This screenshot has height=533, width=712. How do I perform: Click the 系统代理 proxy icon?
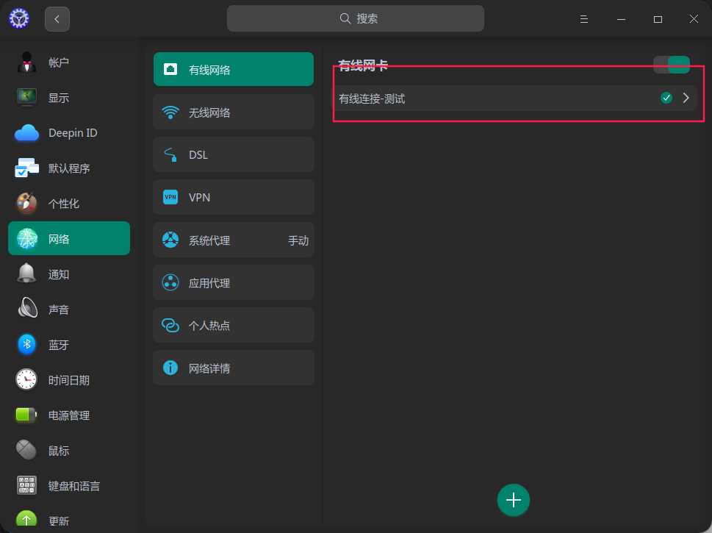[x=170, y=240]
